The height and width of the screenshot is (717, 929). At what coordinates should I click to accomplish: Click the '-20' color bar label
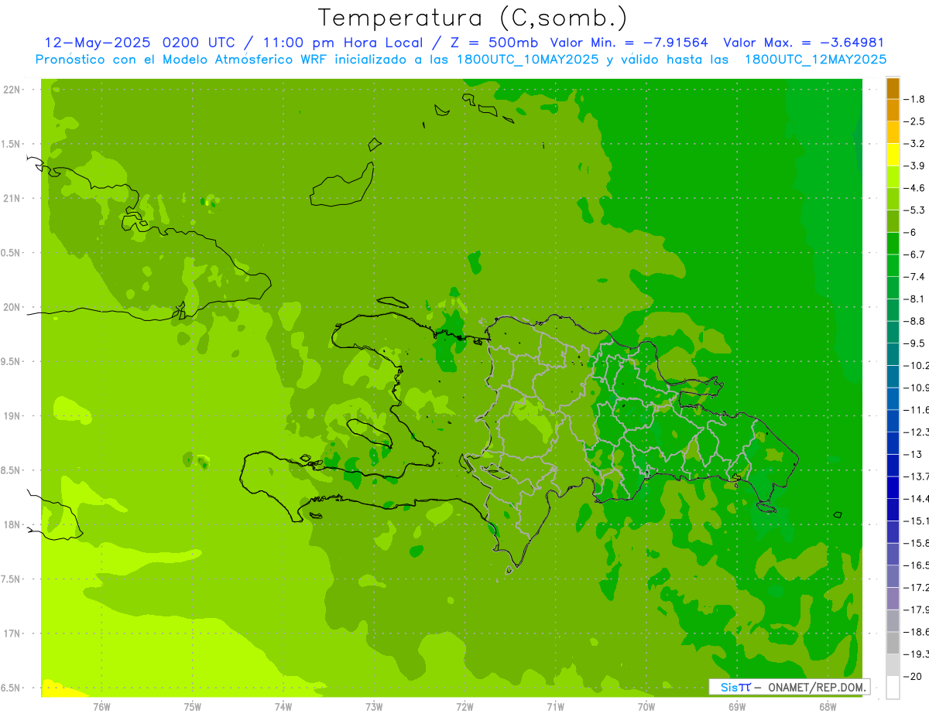[x=914, y=676]
